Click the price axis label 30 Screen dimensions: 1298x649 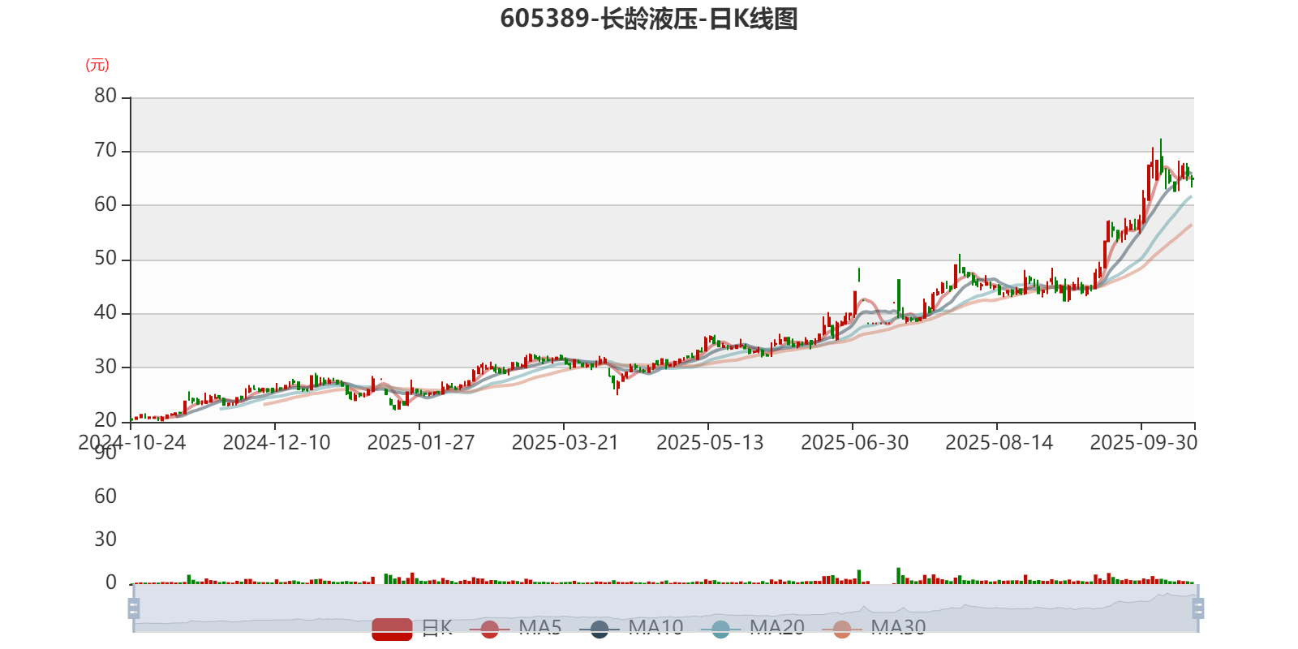105,367
